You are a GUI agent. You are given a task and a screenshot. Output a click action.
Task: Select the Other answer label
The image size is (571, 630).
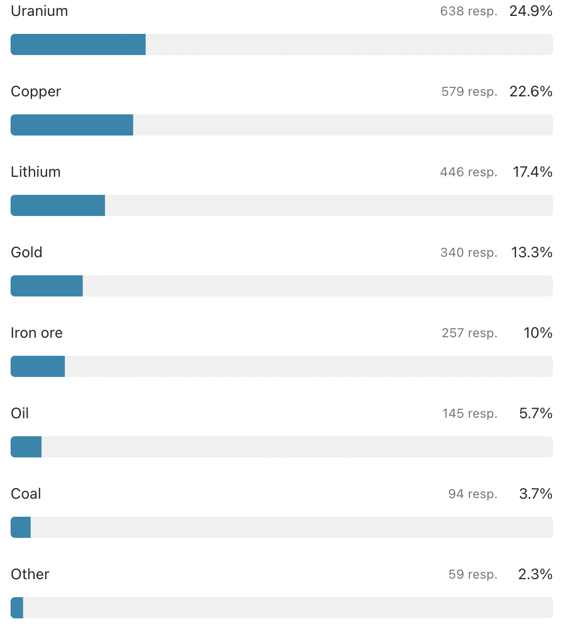tap(30, 574)
